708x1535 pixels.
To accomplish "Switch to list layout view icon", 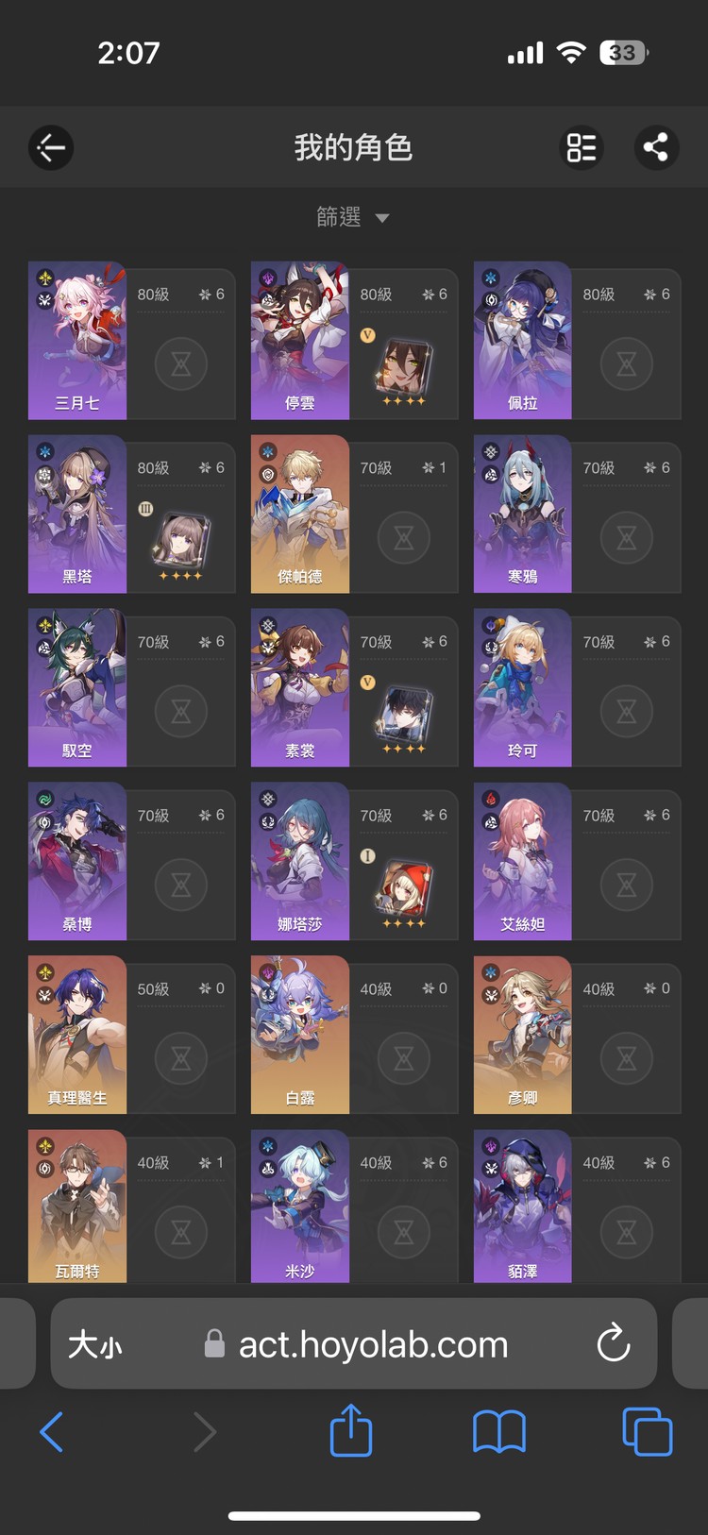I will click(x=582, y=147).
